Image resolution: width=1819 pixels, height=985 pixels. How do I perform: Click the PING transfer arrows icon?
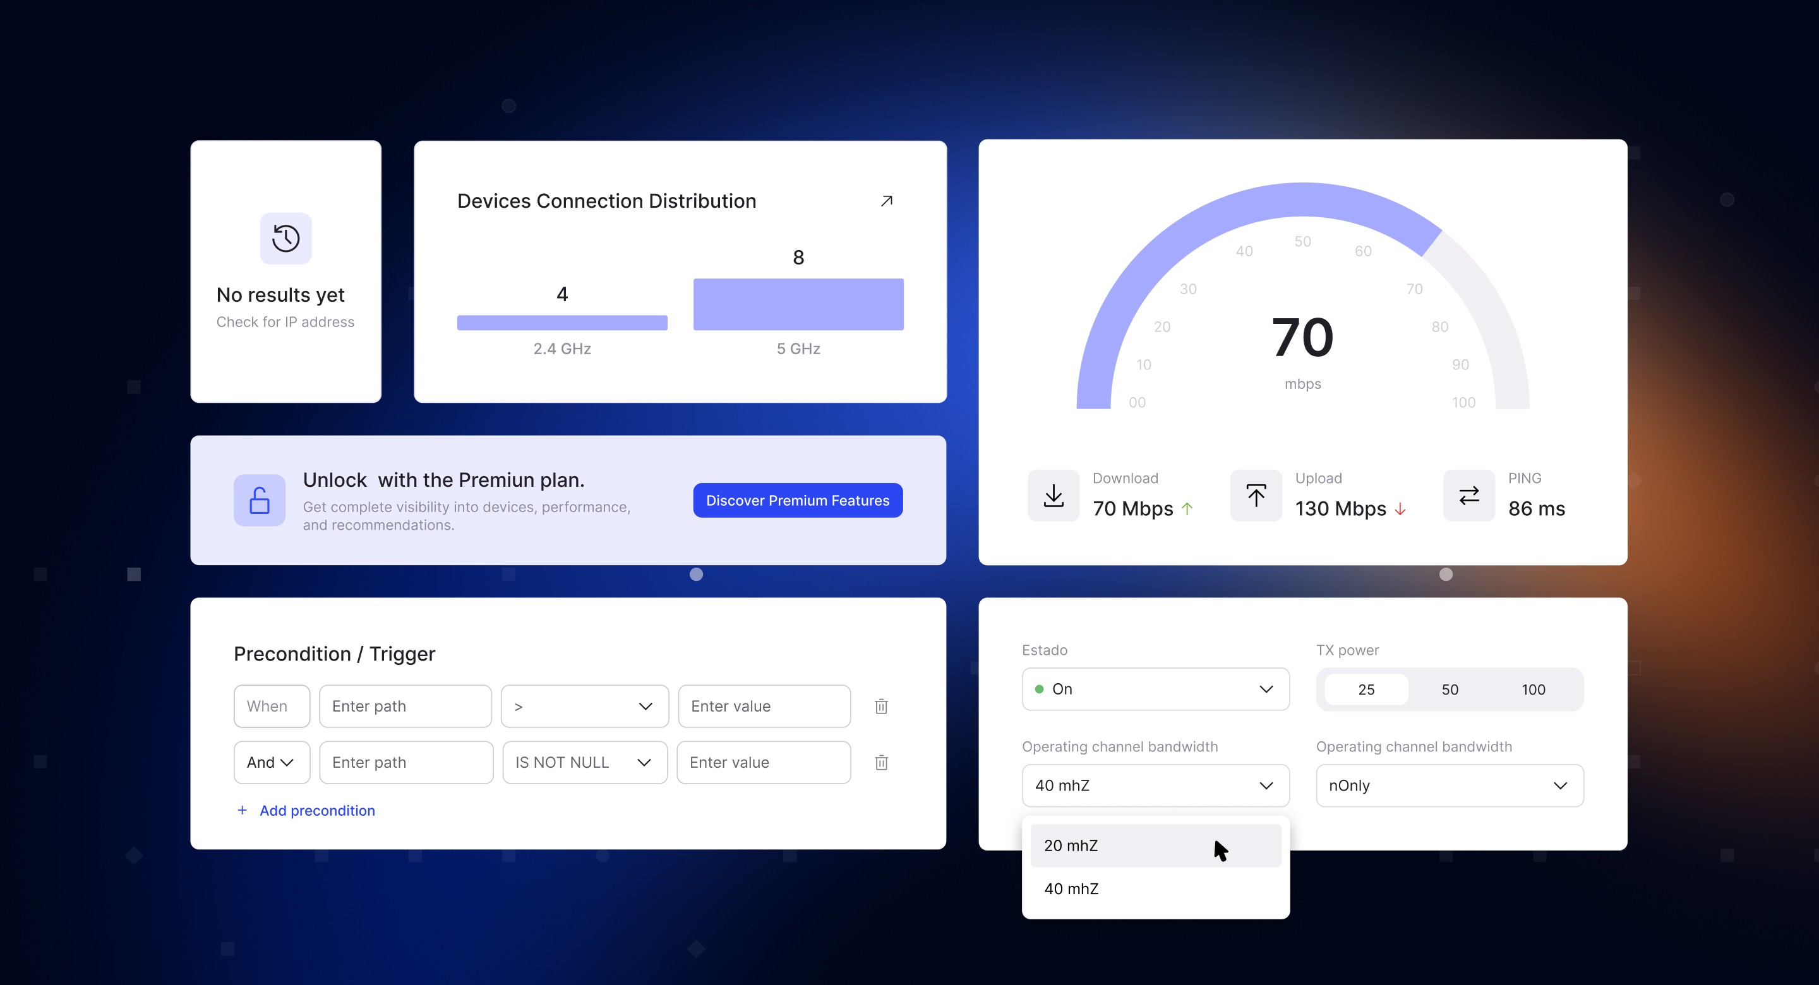point(1468,495)
